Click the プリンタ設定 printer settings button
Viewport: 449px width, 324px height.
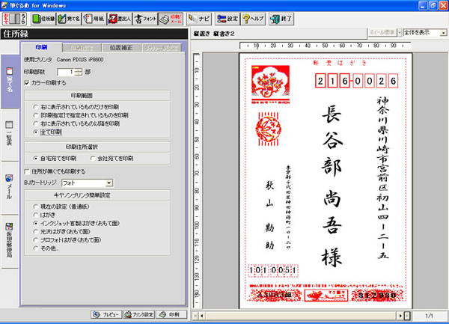pyautogui.click(x=138, y=315)
